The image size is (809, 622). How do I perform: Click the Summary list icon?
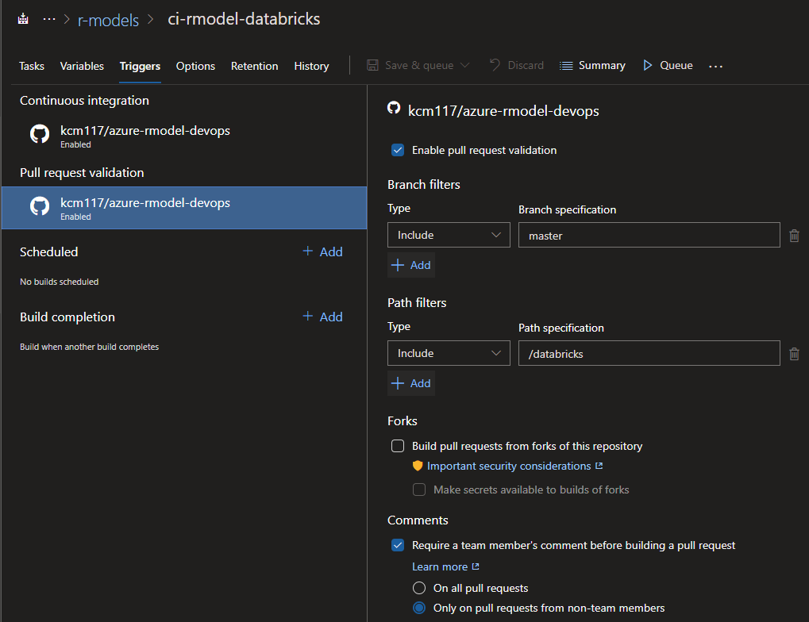click(x=566, y=66)
